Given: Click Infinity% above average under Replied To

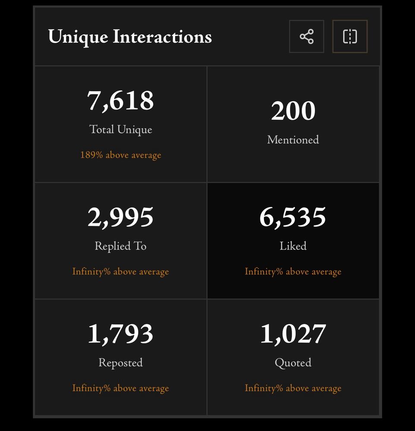Looking at the screenshot, I should tap(121, 272).
